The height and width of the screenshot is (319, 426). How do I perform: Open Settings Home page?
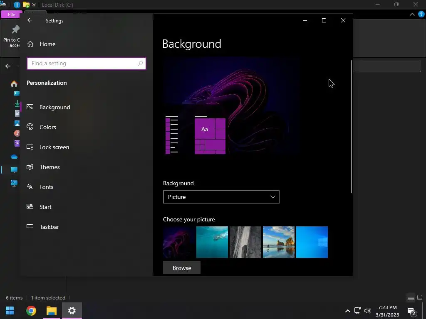point(41,44)
